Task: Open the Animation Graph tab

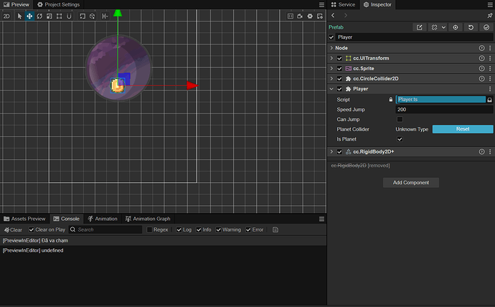Action: coord(148,219)
